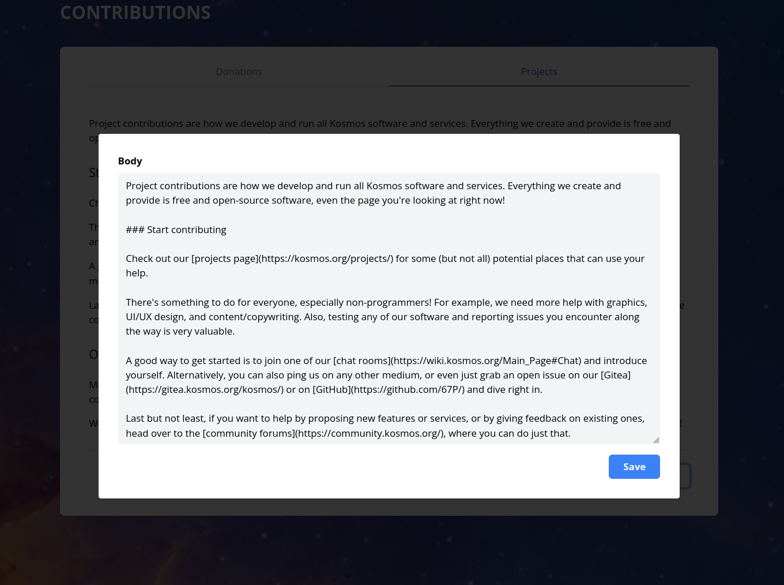The width and height of the screenshot is (784, 585).
Task: Click the "Body" field label
Action: pyautogui.click(x=130, y=161)
